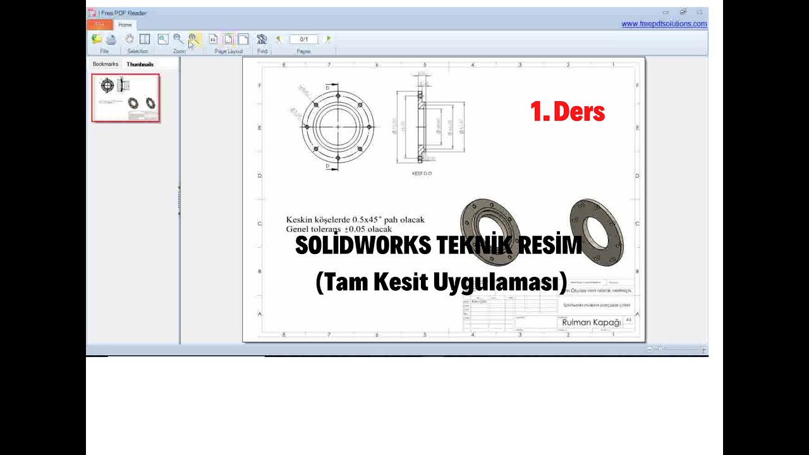Minimize the Free PDF Reader window
Screen dimensions: 809x455
point(666,12)
